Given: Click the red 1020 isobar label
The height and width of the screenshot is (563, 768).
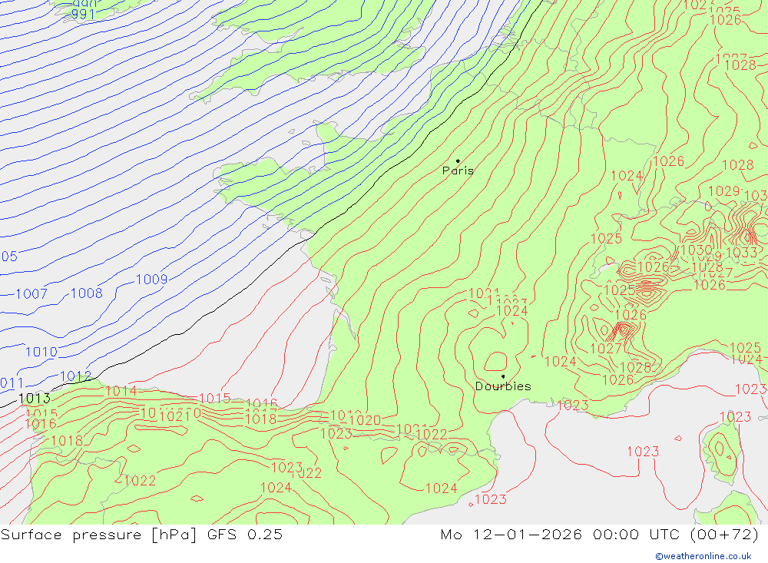Looking at the screenshot, I should pyautogui.click(x=365, y=420).
